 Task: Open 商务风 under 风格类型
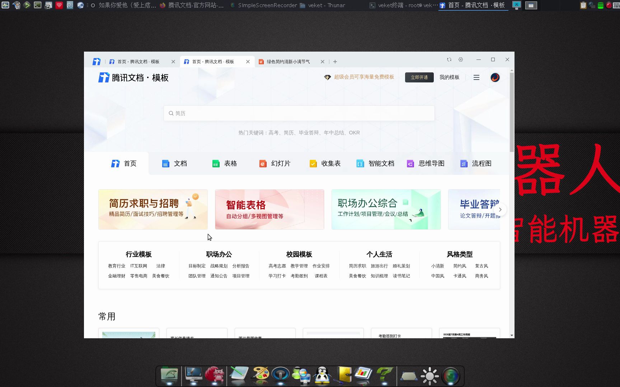482,276
